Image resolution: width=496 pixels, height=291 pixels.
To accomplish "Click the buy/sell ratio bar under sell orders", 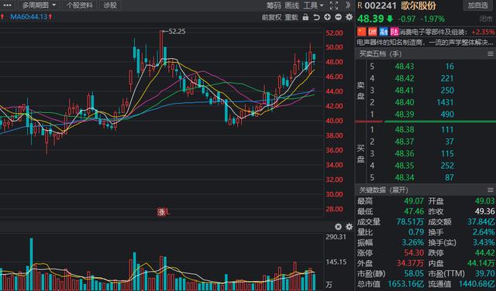I will 425,122.
